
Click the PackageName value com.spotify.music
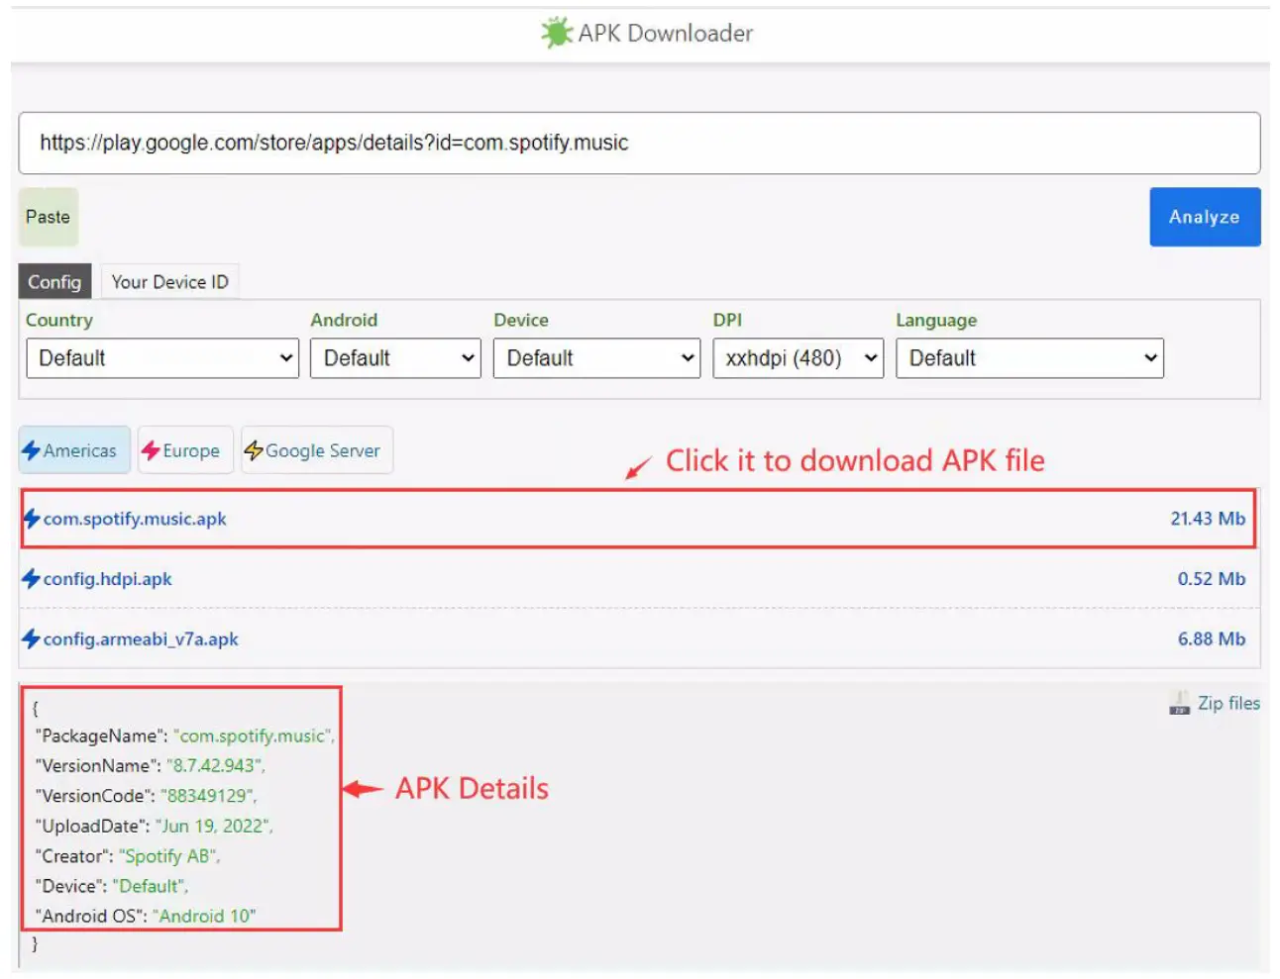(252, 736)
